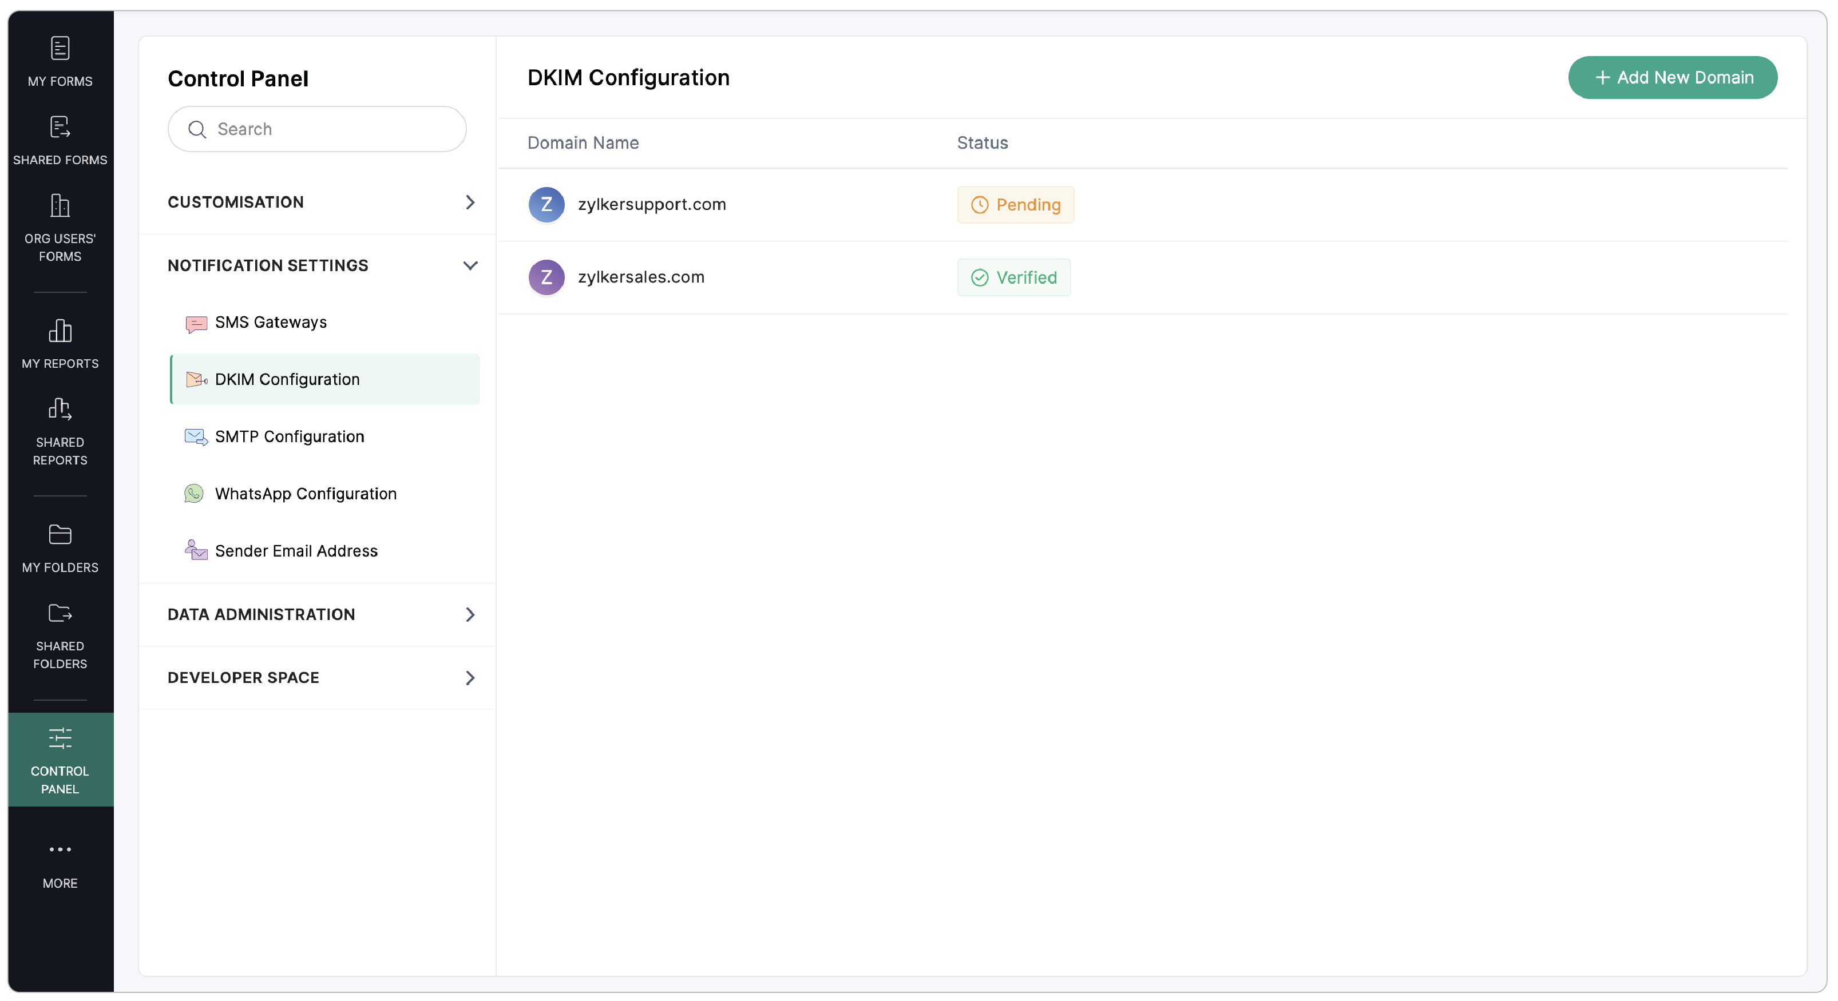Click the Add New Domain button

pos(1671,78)
